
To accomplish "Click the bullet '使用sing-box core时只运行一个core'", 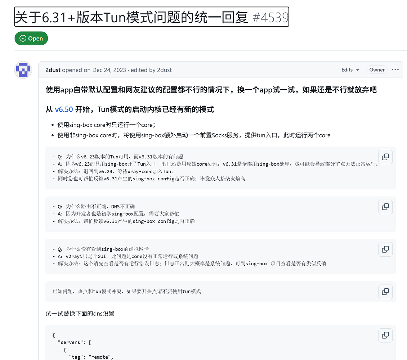I will [x=106, y=125].
